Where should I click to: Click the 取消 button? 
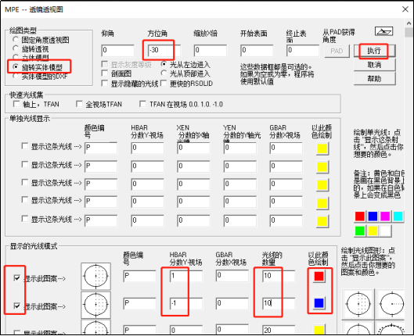tap(374, 65)
